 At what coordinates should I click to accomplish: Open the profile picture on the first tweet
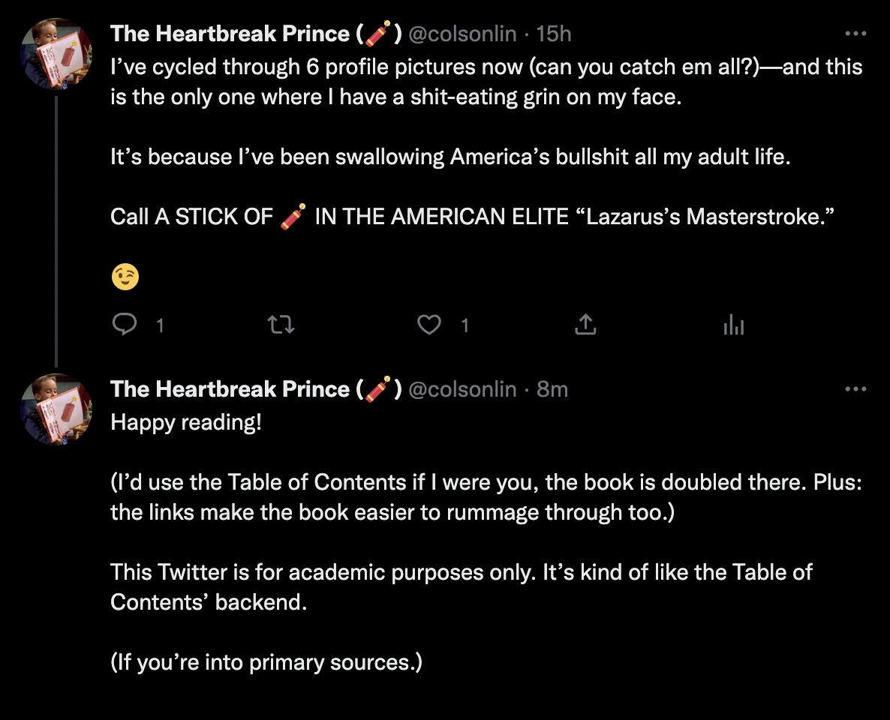coord(56,54)
